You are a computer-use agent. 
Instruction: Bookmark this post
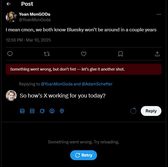[x=120, y=54]
